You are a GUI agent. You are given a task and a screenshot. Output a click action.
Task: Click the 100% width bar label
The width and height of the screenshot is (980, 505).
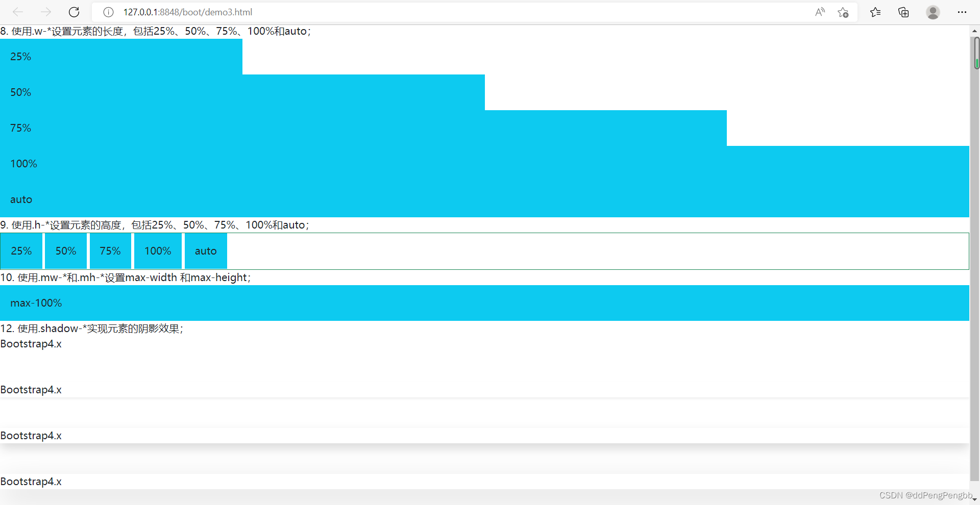[23, 164]
